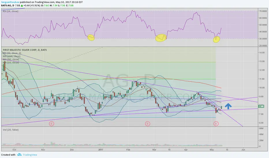Select the MA (90, close) indicator label
The width and height of the screenshot is (269, 158).
click(11, 59)
